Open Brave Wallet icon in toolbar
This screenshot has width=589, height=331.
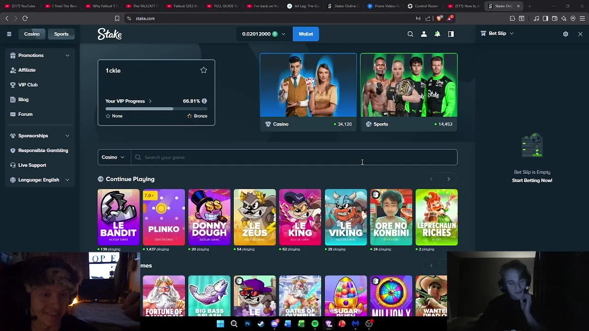[x=554, y=18]
